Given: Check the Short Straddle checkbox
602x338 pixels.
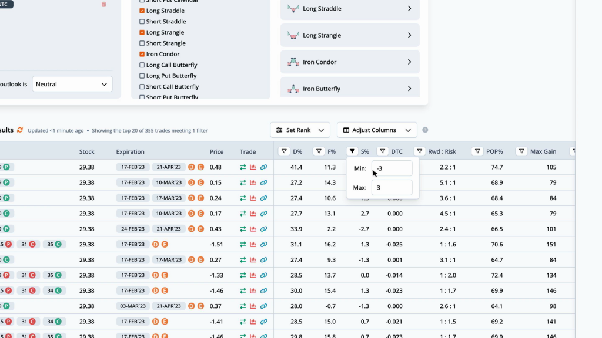Looking at the screenshot, I should 142,22.
